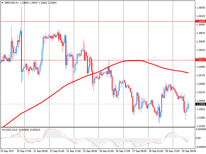Click the 1.34040 price scale value
206x154 pixels.
[x=201, y=101]
